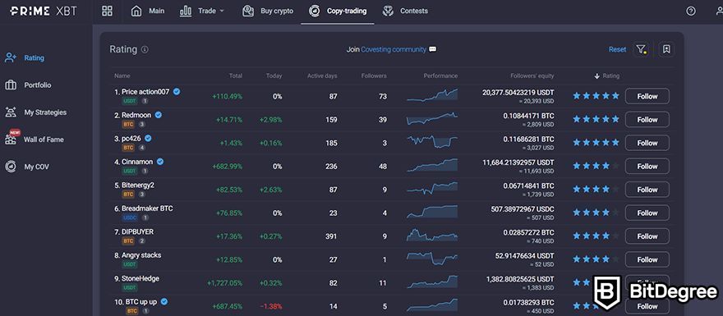Sort by the Today column header
723x316 pixels.
tap(274, 76)
